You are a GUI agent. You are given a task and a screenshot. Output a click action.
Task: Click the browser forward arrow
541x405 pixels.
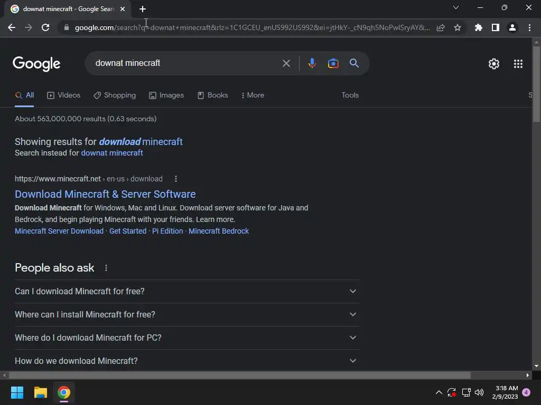[x=29, y=27]
